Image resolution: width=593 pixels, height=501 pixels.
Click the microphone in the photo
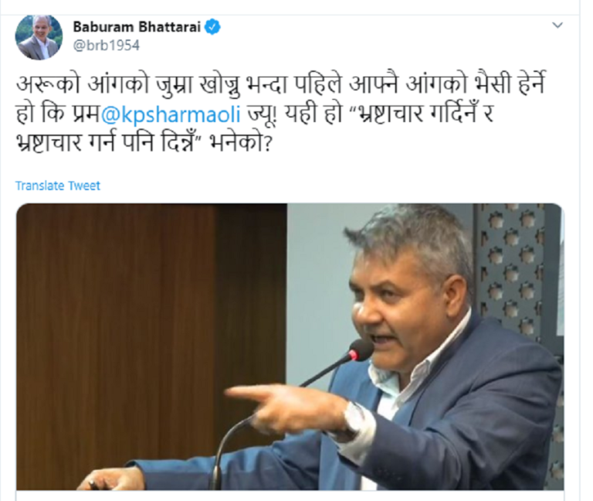[361, 350]
